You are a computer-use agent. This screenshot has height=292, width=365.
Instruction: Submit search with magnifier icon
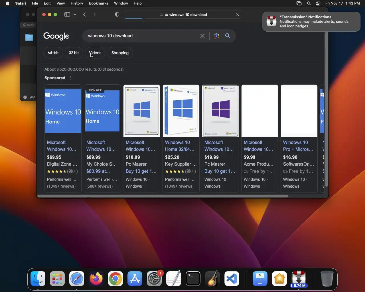coord(228,36)
